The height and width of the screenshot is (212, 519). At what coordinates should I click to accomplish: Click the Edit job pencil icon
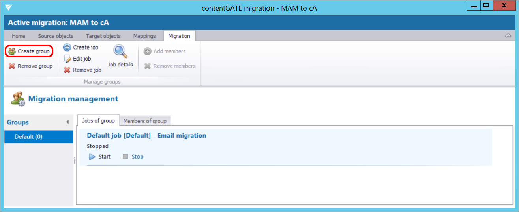(67, 59)
